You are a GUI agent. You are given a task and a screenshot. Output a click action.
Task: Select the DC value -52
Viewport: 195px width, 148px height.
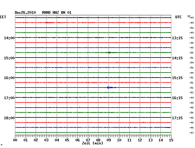(x=191, y=28)
